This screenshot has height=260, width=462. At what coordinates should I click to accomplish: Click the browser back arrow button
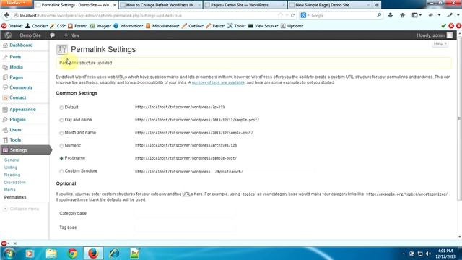[6, 15]
